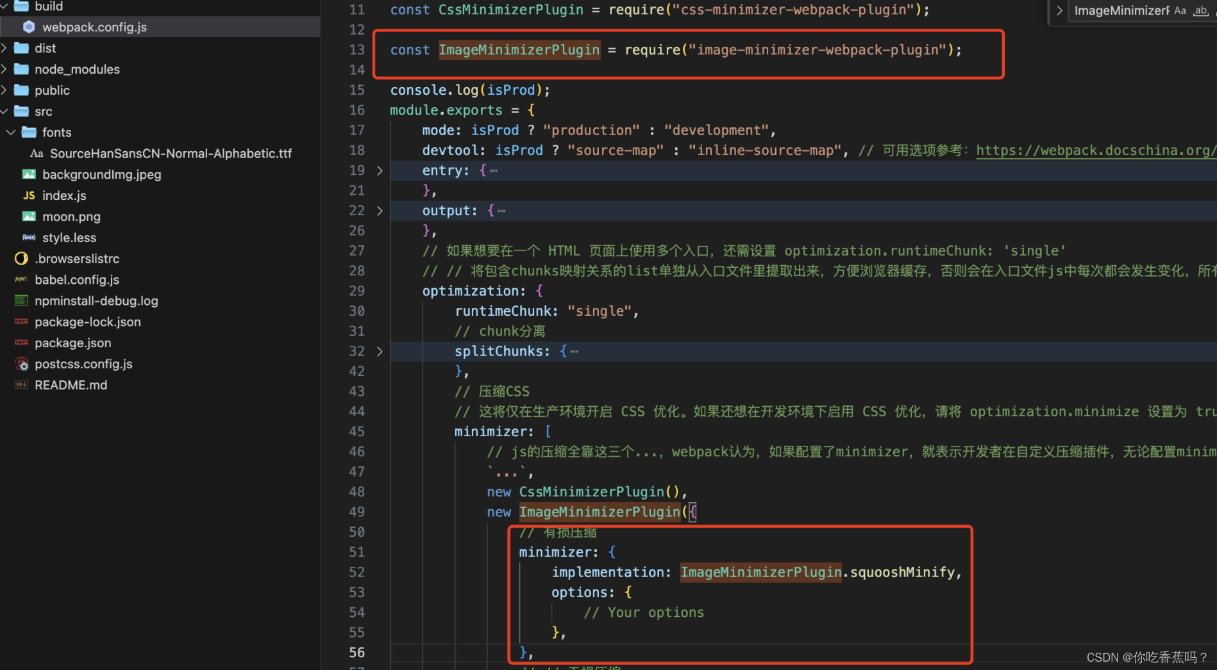Click the moon.png image icon
The width and height of the screenshot is (1217, 670).
pyautogui.click(x=29, y=217)
